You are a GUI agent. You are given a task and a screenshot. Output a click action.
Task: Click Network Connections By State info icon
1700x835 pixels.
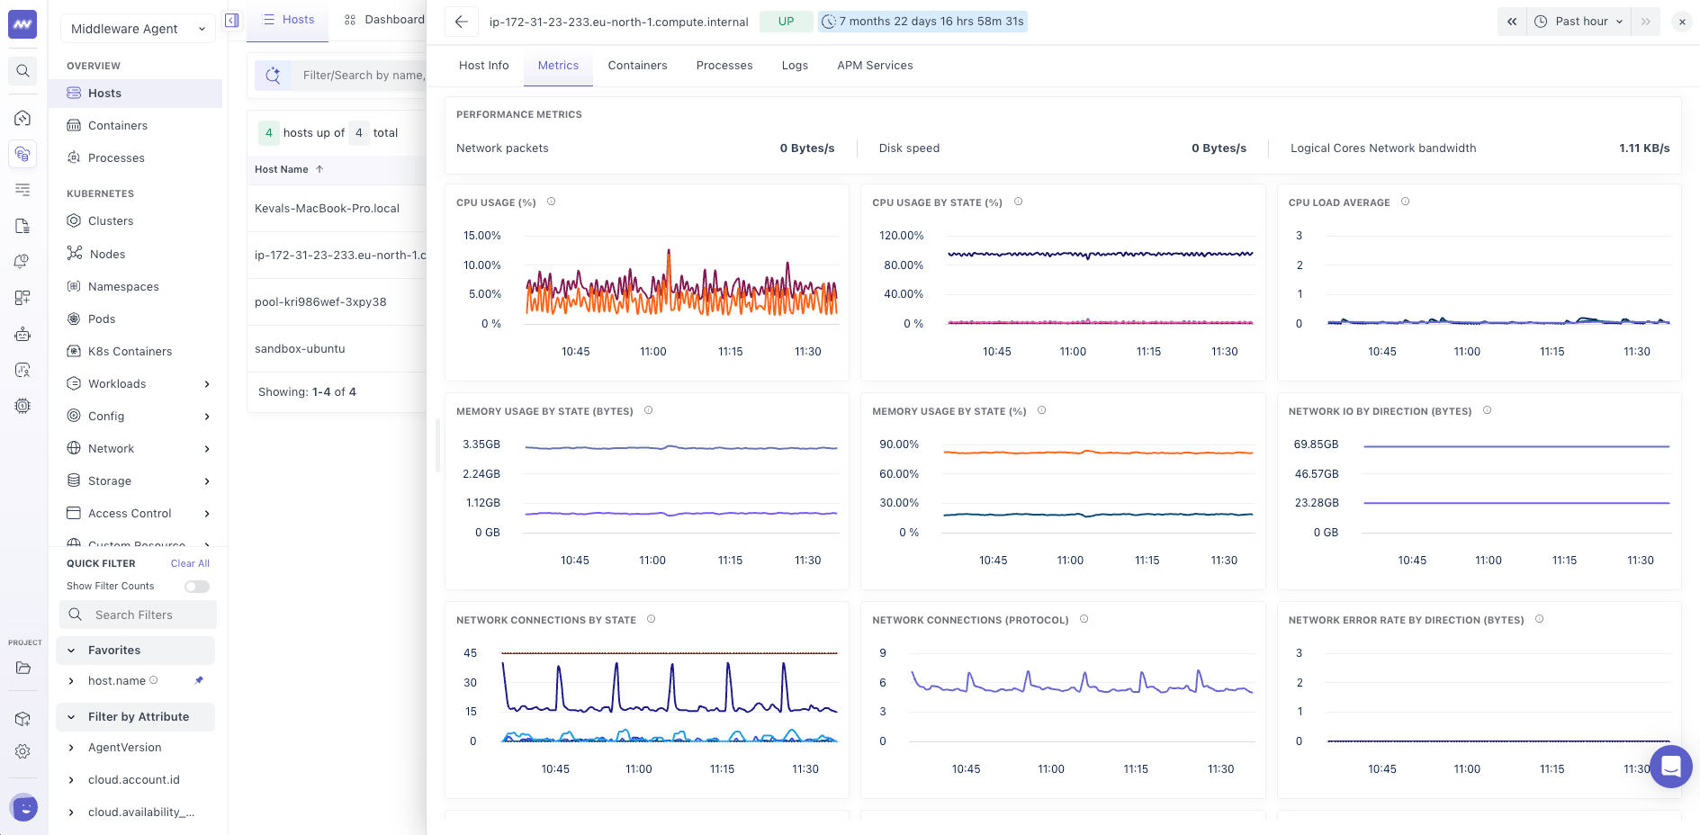coord(652,619)
